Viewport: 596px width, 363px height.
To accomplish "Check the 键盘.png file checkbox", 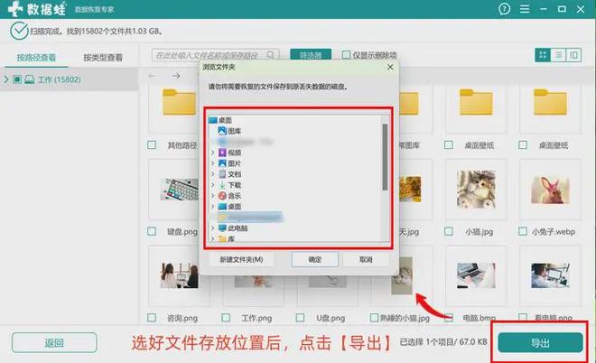I will point(152,231).
